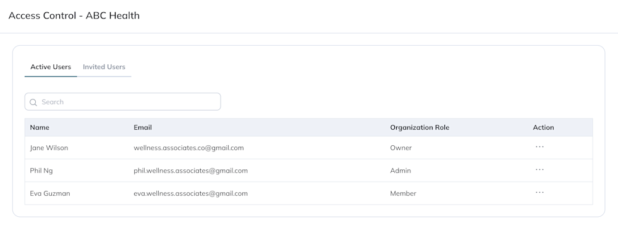
Task: Click into the Search input field
Action: pyautogui.click(x=122, y=102)
